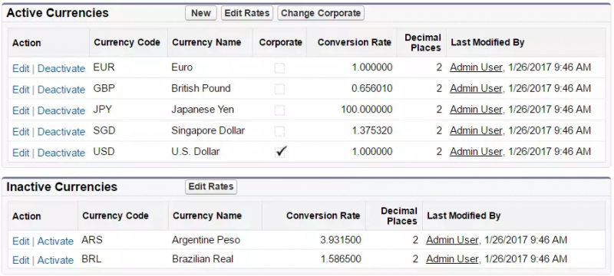Edit the GBP currency row
614x276 pixels.
21,90
